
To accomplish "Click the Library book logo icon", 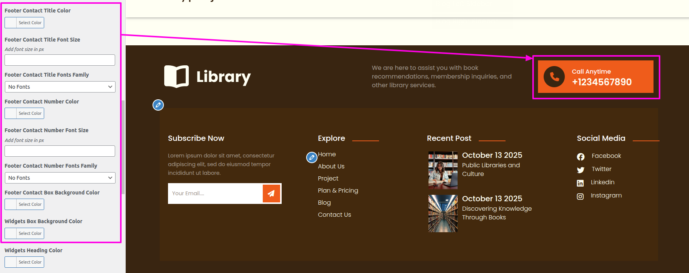I will (176, 77).
